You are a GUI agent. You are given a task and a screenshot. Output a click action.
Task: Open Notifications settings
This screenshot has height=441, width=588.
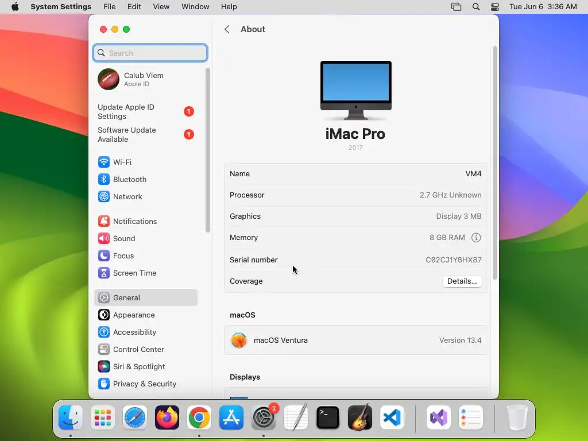point(146,221)
